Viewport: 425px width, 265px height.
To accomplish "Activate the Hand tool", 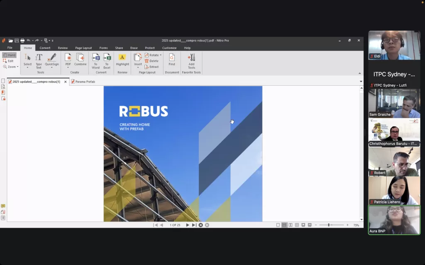I will (x=10, y=55).
